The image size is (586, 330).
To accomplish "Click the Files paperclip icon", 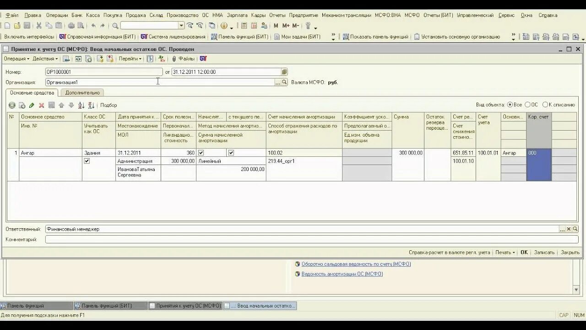I will [183, 59].
